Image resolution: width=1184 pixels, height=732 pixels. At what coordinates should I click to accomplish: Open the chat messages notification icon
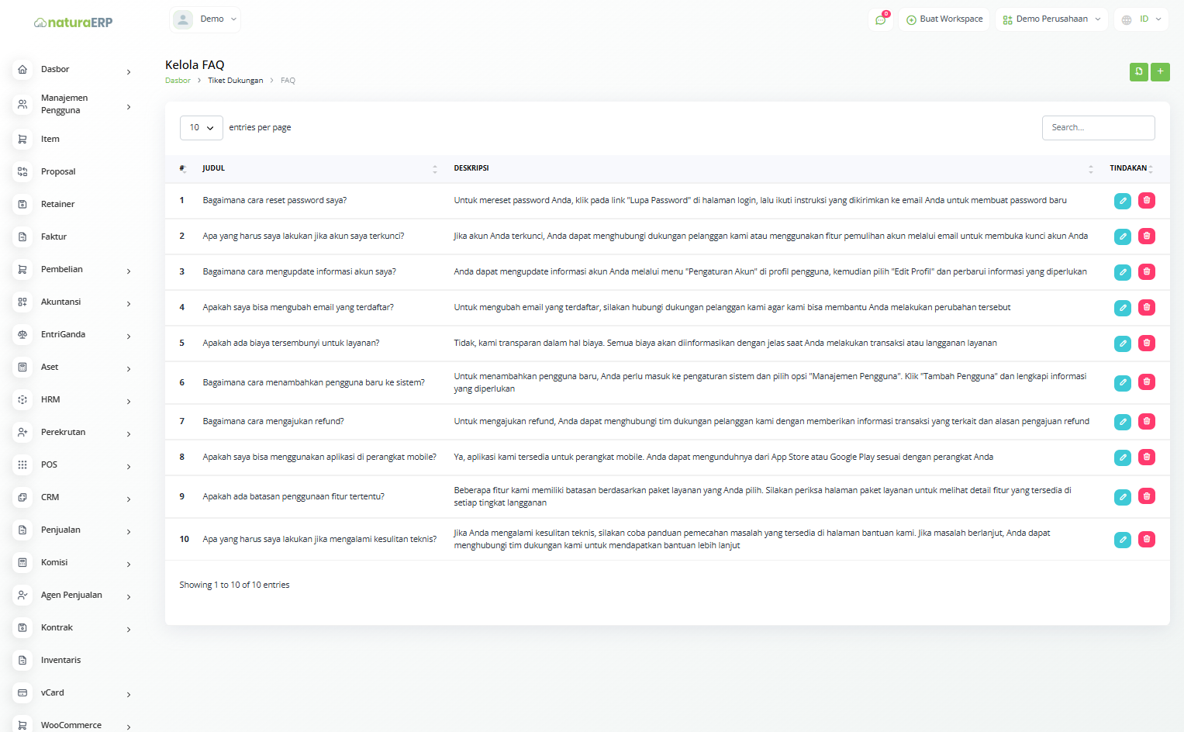tap(881, 19)
